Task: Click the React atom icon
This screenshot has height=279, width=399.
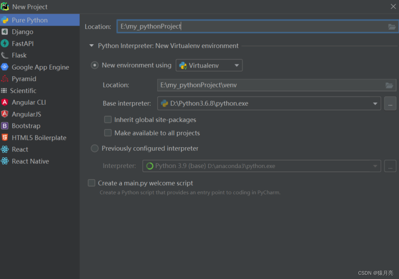Action: [x=5, y=149]
